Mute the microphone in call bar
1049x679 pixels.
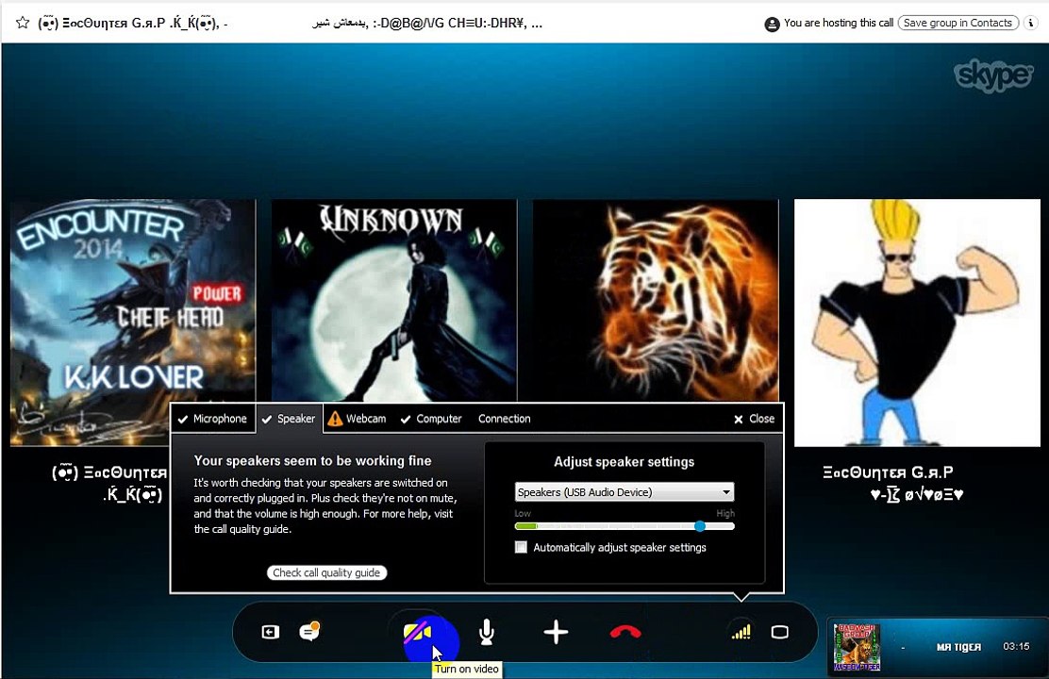(x=487, y=632)
